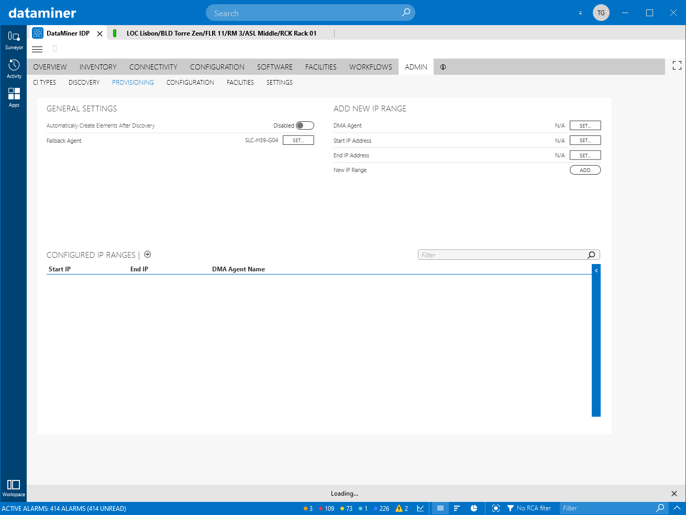The height and width of the screenshot is (515, 686).
Task: Expand the blue side panel arrow
Action: [x=596, y=270]
